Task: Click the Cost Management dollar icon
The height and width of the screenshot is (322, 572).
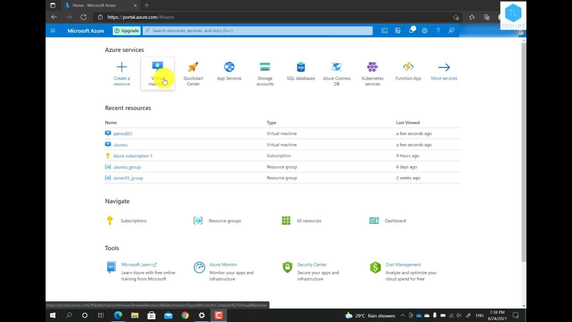Action: (375, 267)
